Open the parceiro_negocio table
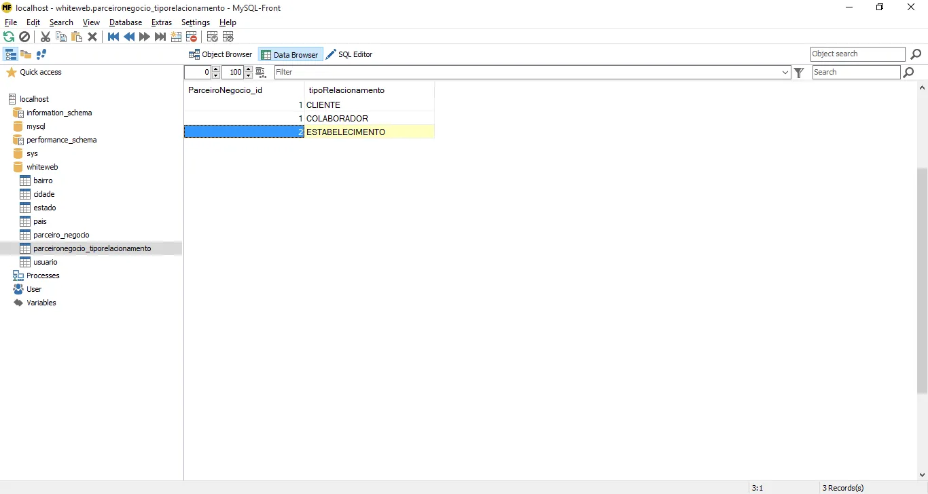 pyautogui.click(x=61, y=235)
